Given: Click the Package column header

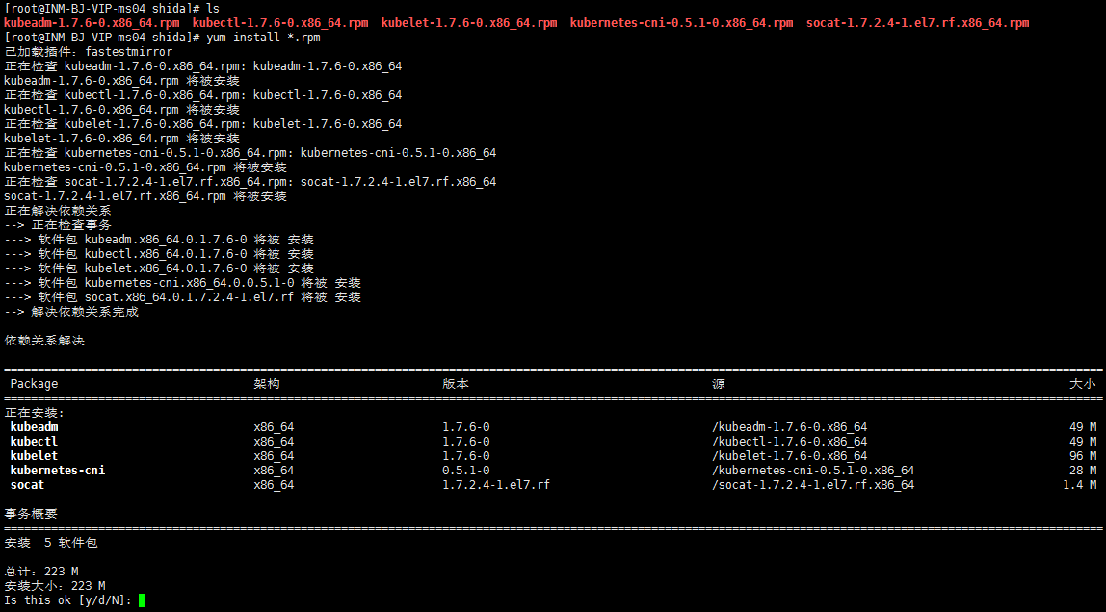Looking at the screenshot, I should (x=33, y=383).
